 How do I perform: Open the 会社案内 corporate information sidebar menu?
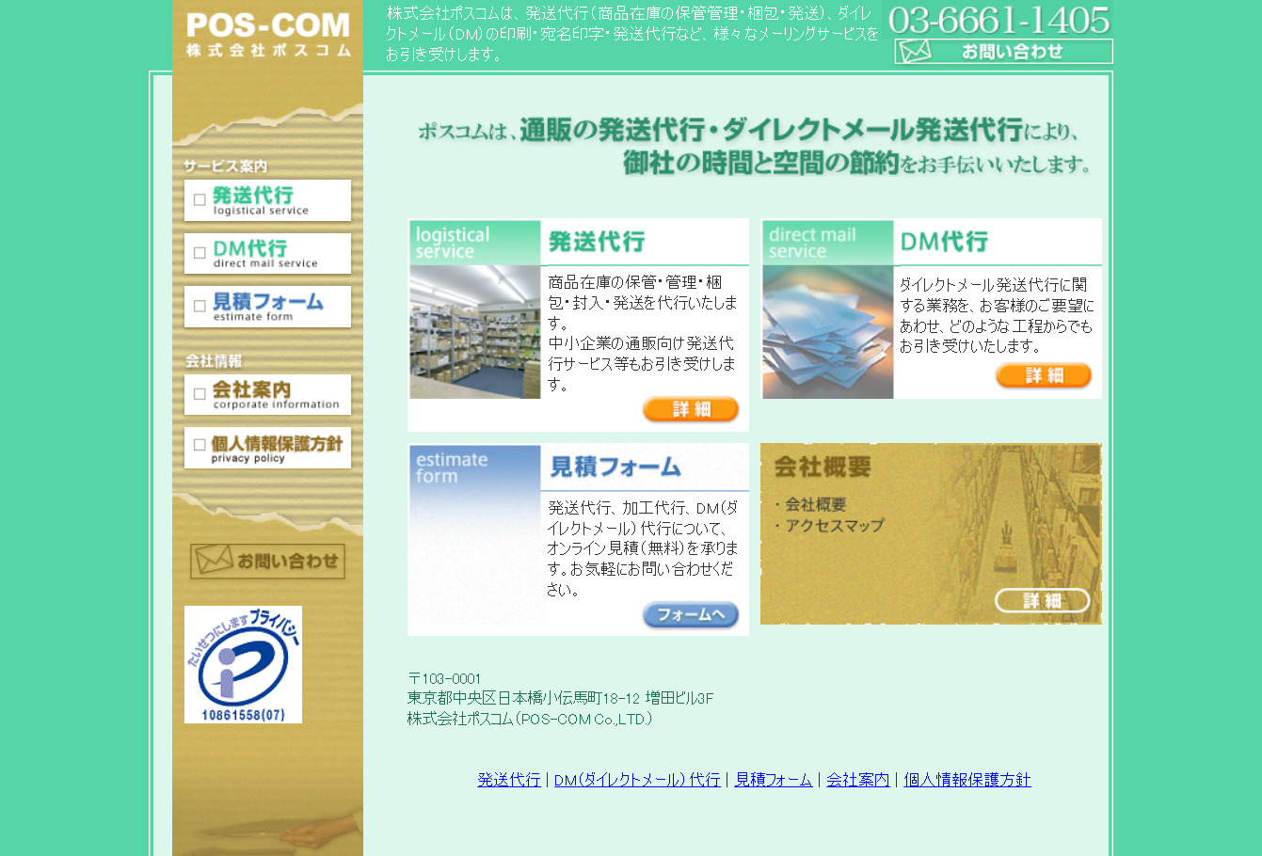(x=267, y=394)
